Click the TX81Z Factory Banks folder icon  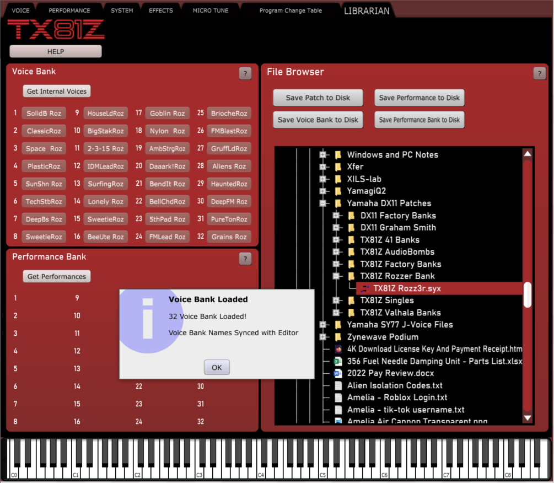[x=351, y=264]
